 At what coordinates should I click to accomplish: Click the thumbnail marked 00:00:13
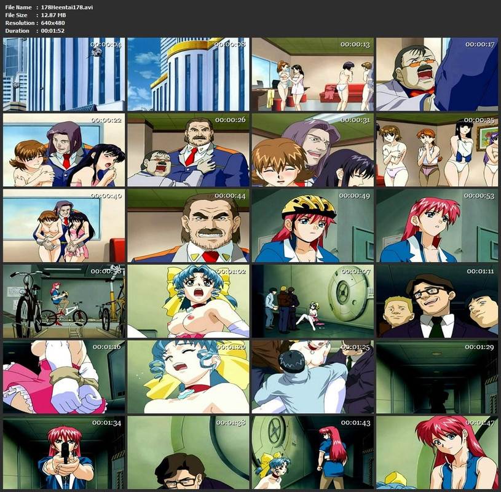pyautogui.click(x=312, y=74)
